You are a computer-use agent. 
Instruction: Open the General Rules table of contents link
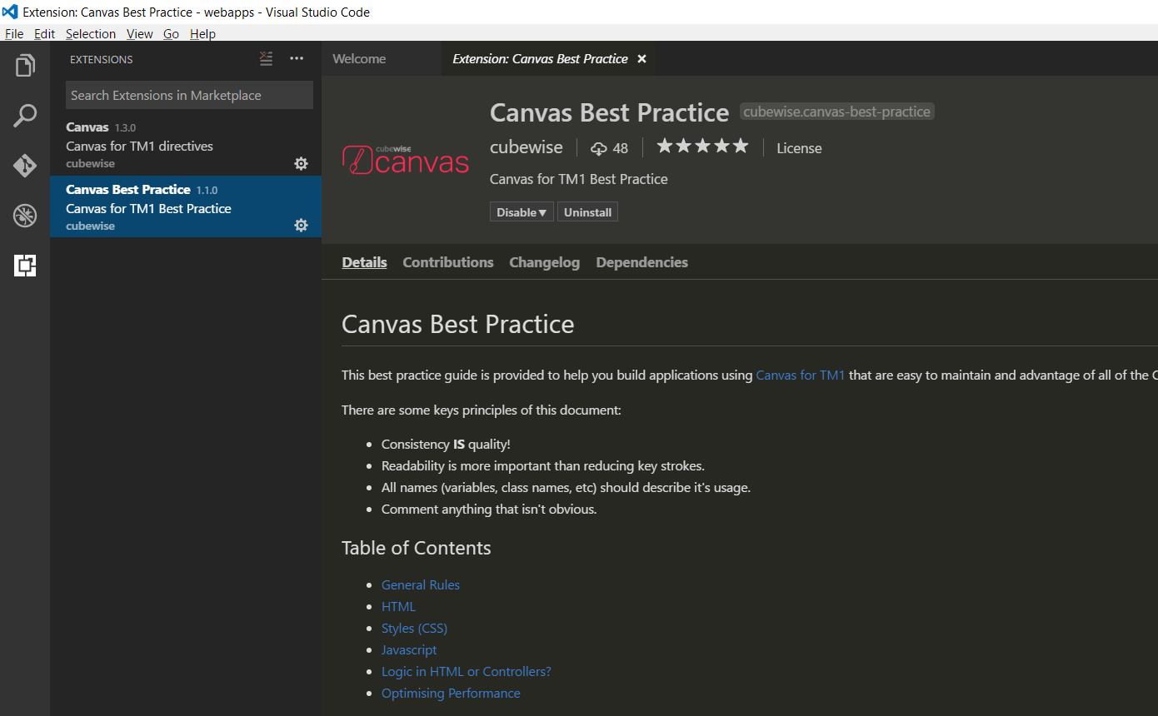tap(420, 584)
